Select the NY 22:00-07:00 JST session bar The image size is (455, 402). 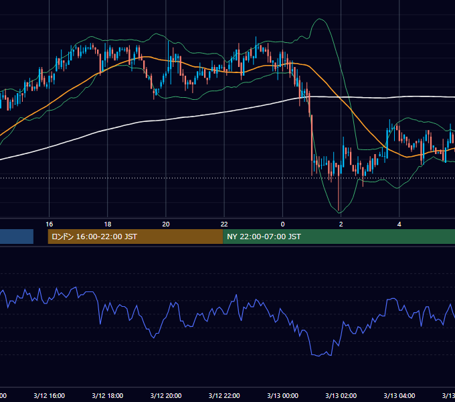(339, 237)
